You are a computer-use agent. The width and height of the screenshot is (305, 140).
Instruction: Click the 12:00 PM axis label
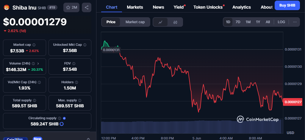[x=109, y=138]
